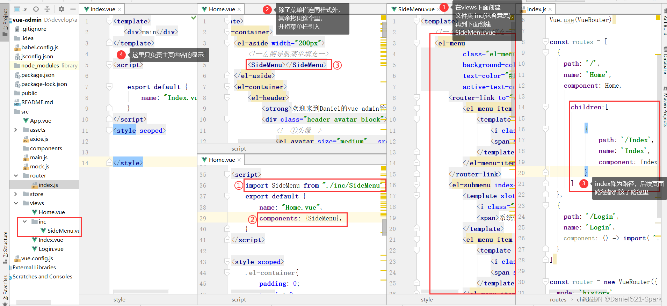Toggle the 1: Project side tab
Viewport: 667px width, 306px height.
click(x=5, y=23)
